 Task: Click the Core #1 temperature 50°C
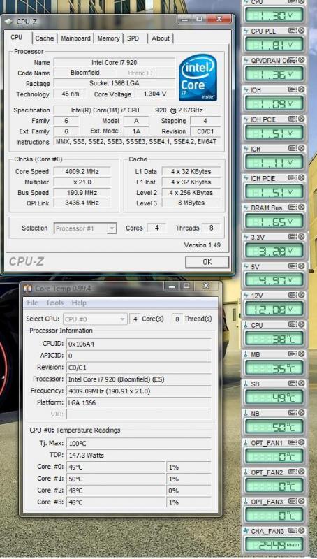click(x=116, y=479)
